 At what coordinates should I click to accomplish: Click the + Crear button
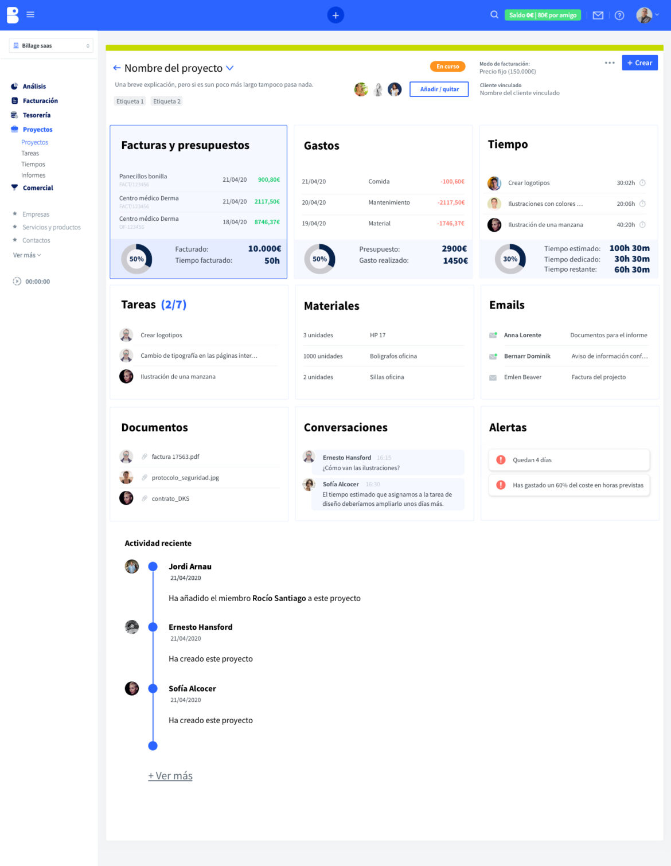pos(639,63)
